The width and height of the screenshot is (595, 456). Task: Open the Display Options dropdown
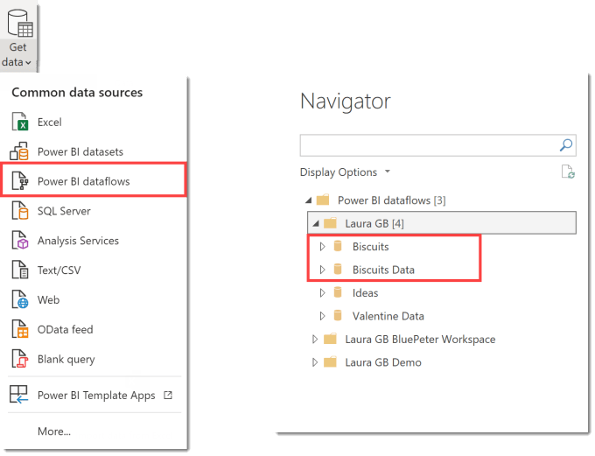click(x=345, y=172)
